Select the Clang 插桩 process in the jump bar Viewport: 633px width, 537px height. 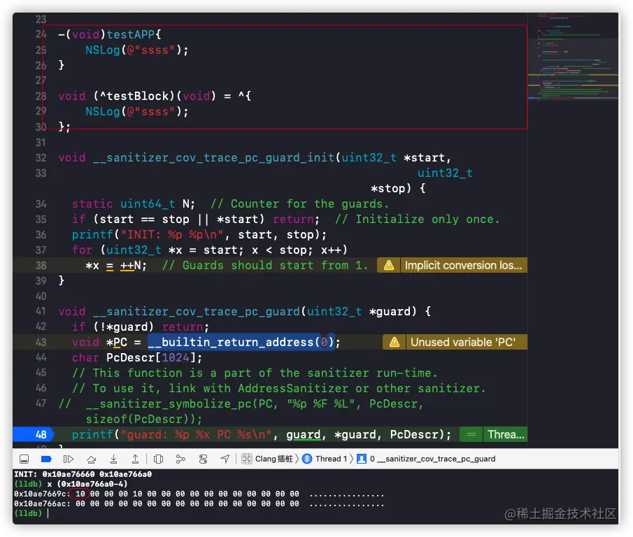coord(267,459)
